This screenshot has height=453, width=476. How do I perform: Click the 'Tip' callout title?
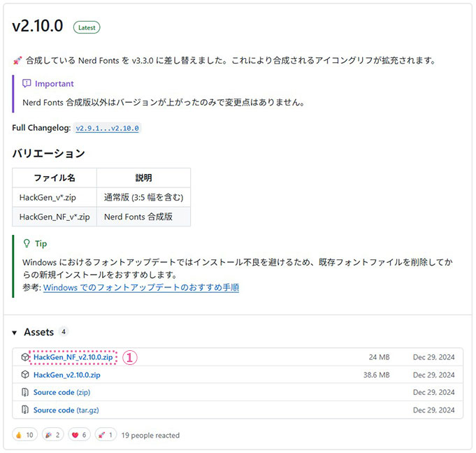[41, 243]
